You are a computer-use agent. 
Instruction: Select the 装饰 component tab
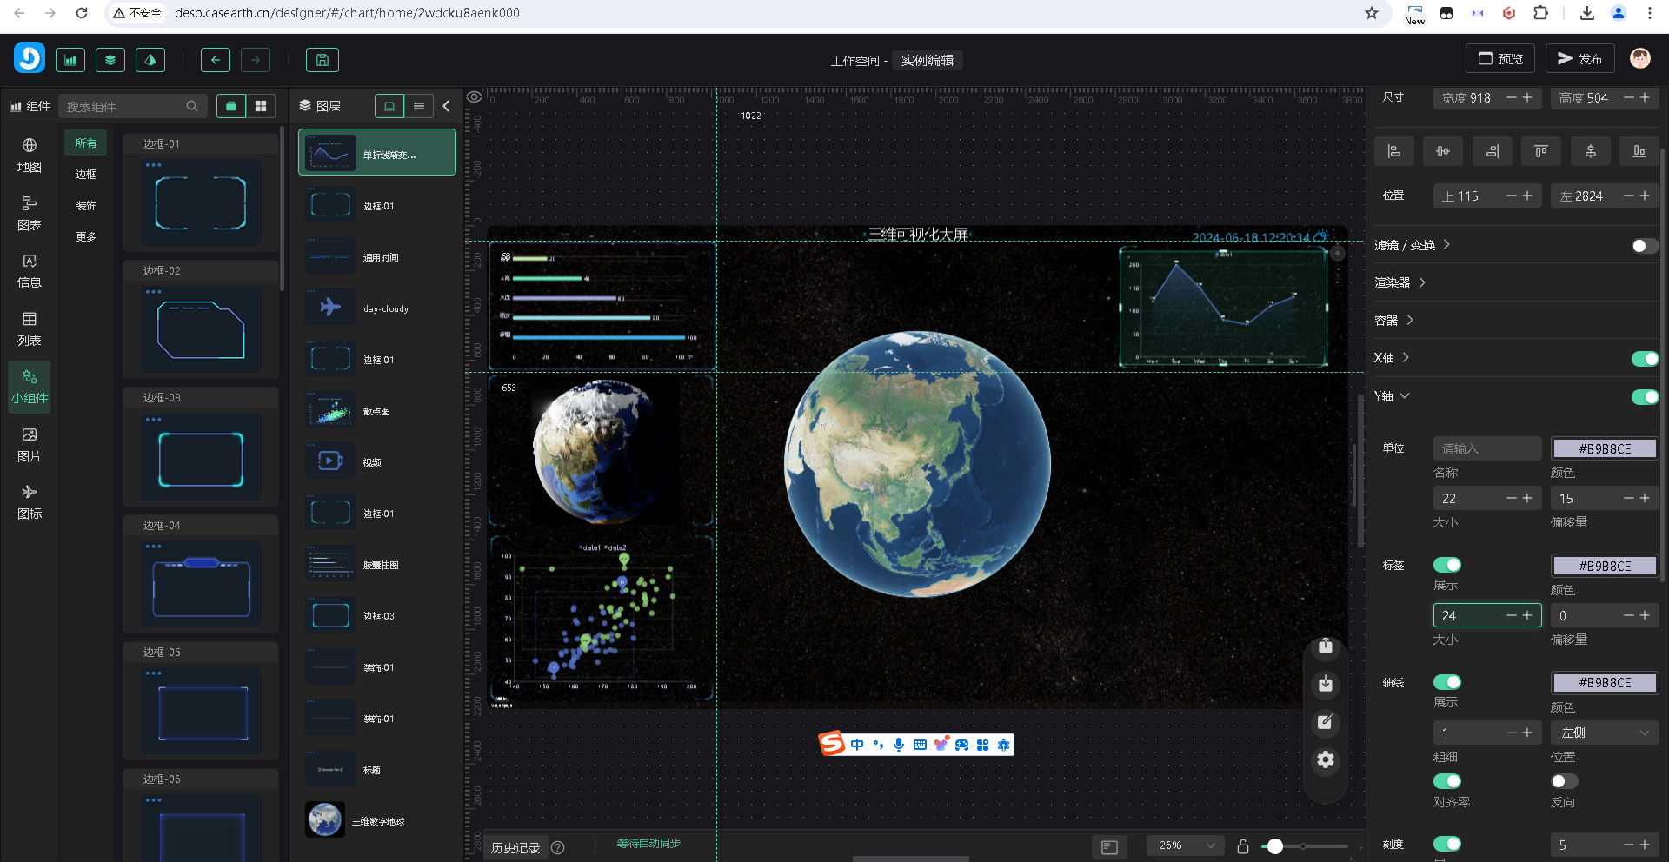85,206
